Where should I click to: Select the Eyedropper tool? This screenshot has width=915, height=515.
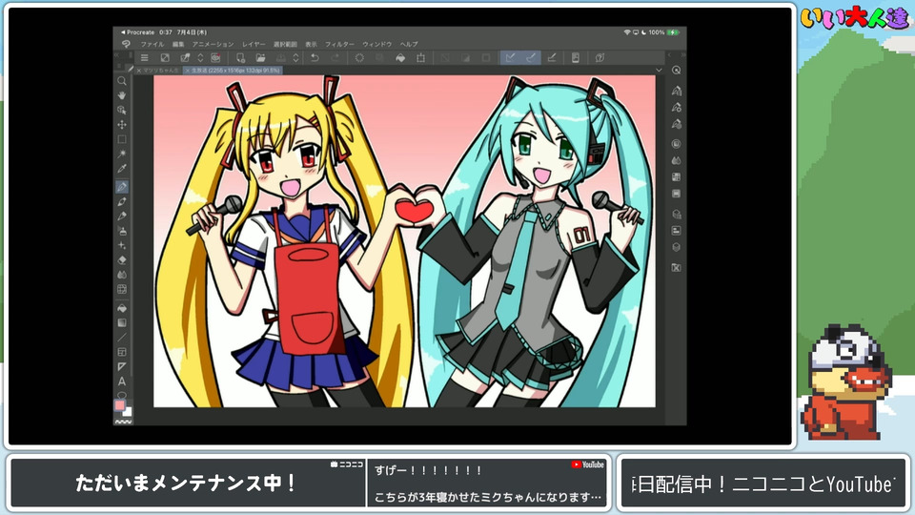[x=121, y=169]
